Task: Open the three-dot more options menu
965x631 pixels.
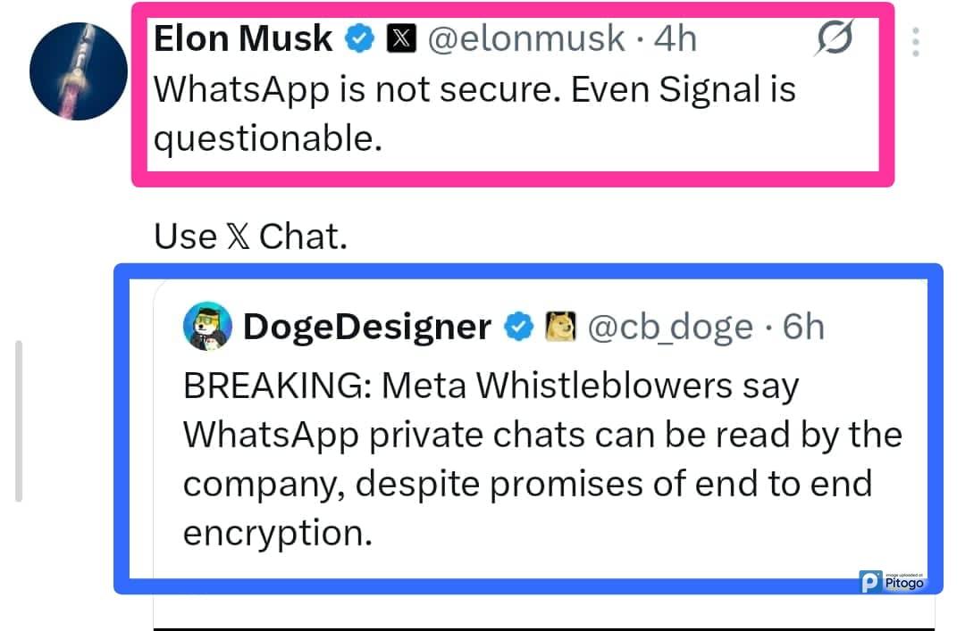Action: click(916, 41)
